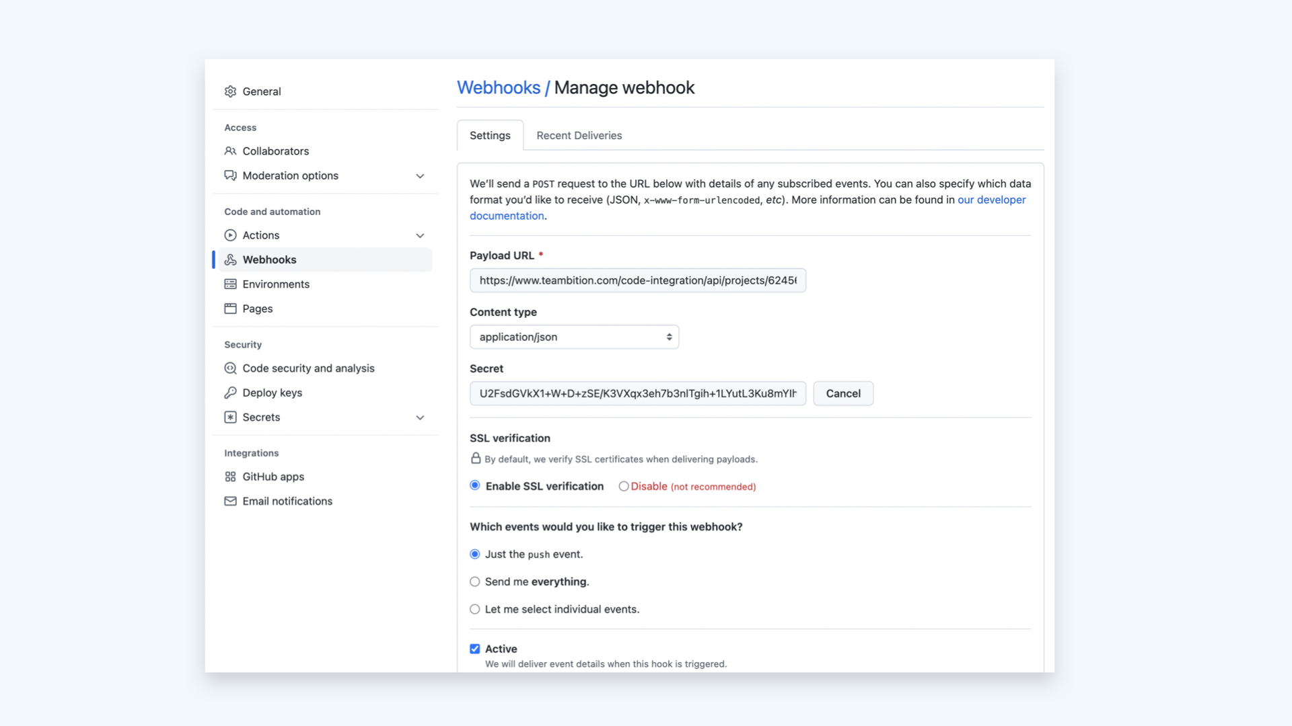Click the Environments server icon

coord(230,284)
